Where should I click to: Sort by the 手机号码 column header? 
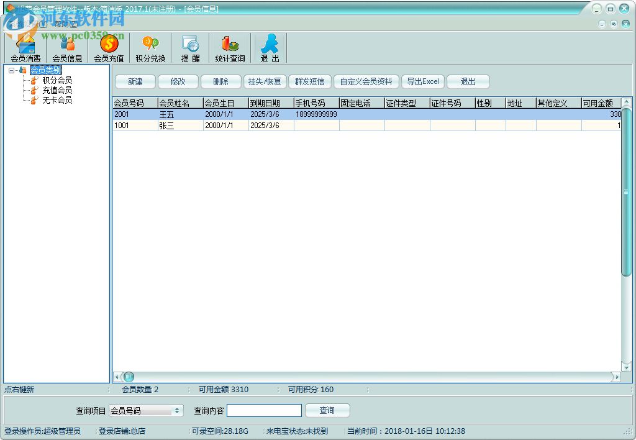pyautogui.click(x=317, y=103)
